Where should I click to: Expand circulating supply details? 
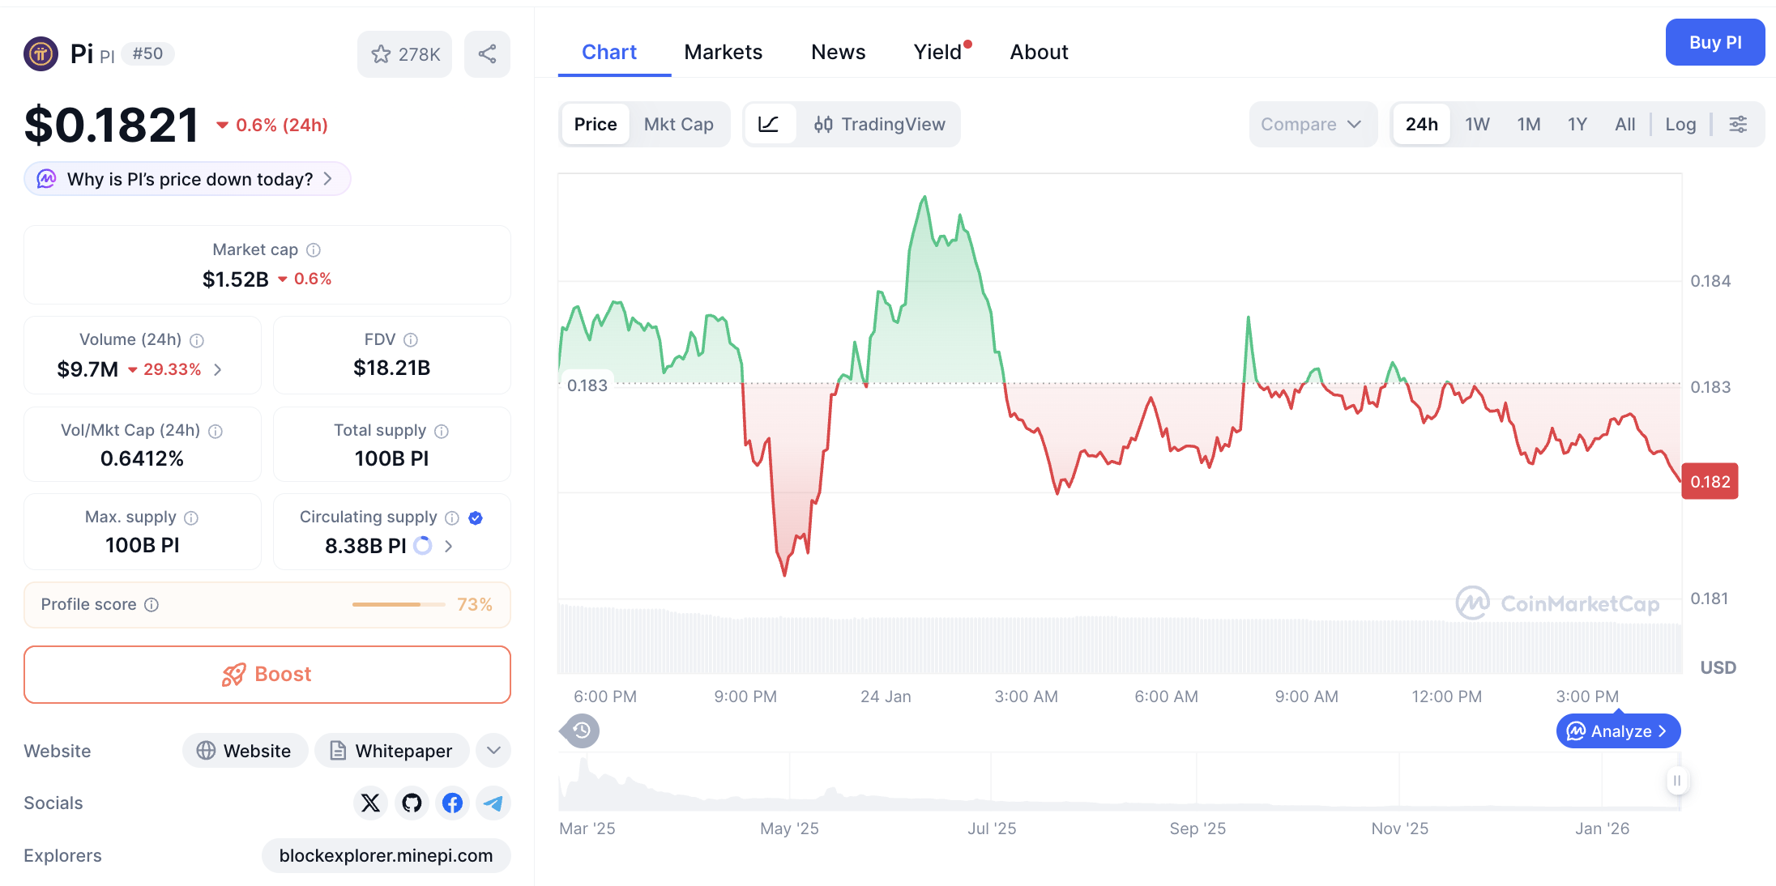448,546
